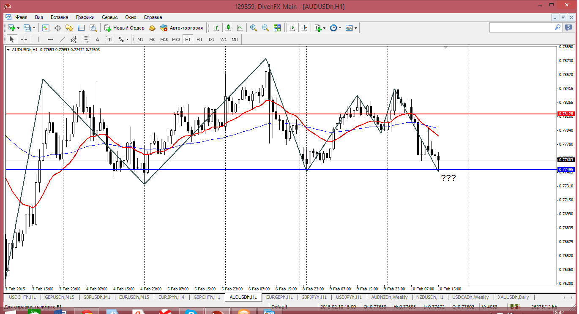The width and height of the screenshot is (579, 314).
Task: Open the Сервис menu
Action: (x=110, y=17)
